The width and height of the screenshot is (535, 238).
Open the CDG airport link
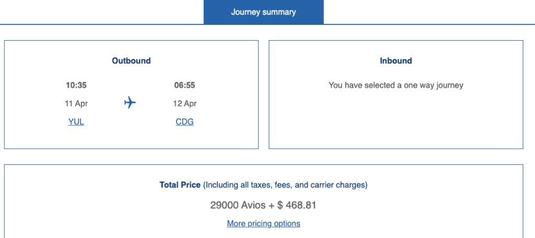(185, 122)
